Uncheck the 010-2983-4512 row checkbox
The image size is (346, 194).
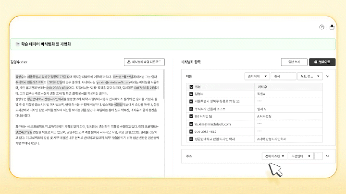coord(191,132)
